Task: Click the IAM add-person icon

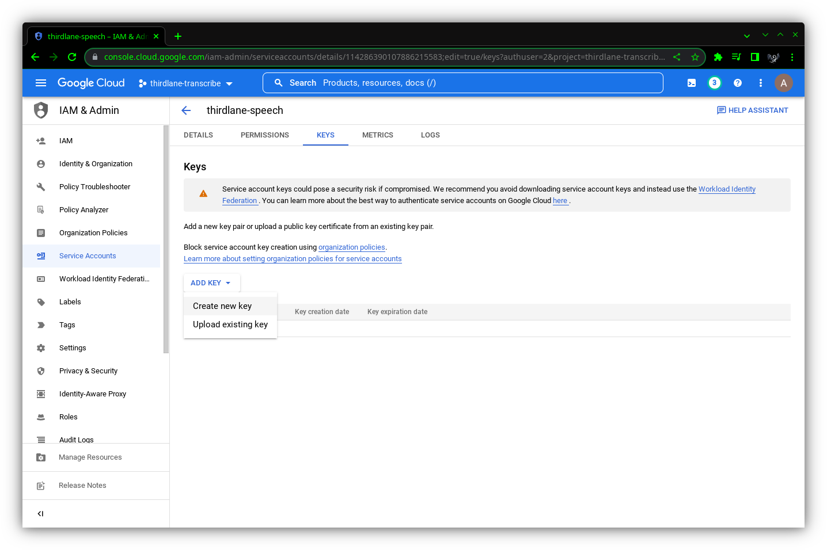Action: click(41, 141)
